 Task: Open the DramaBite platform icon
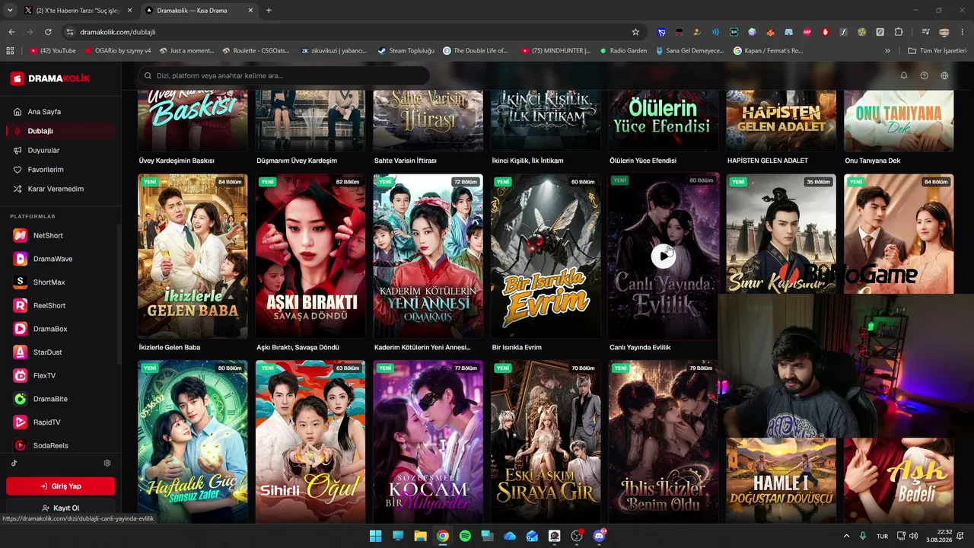coord(21,399)
